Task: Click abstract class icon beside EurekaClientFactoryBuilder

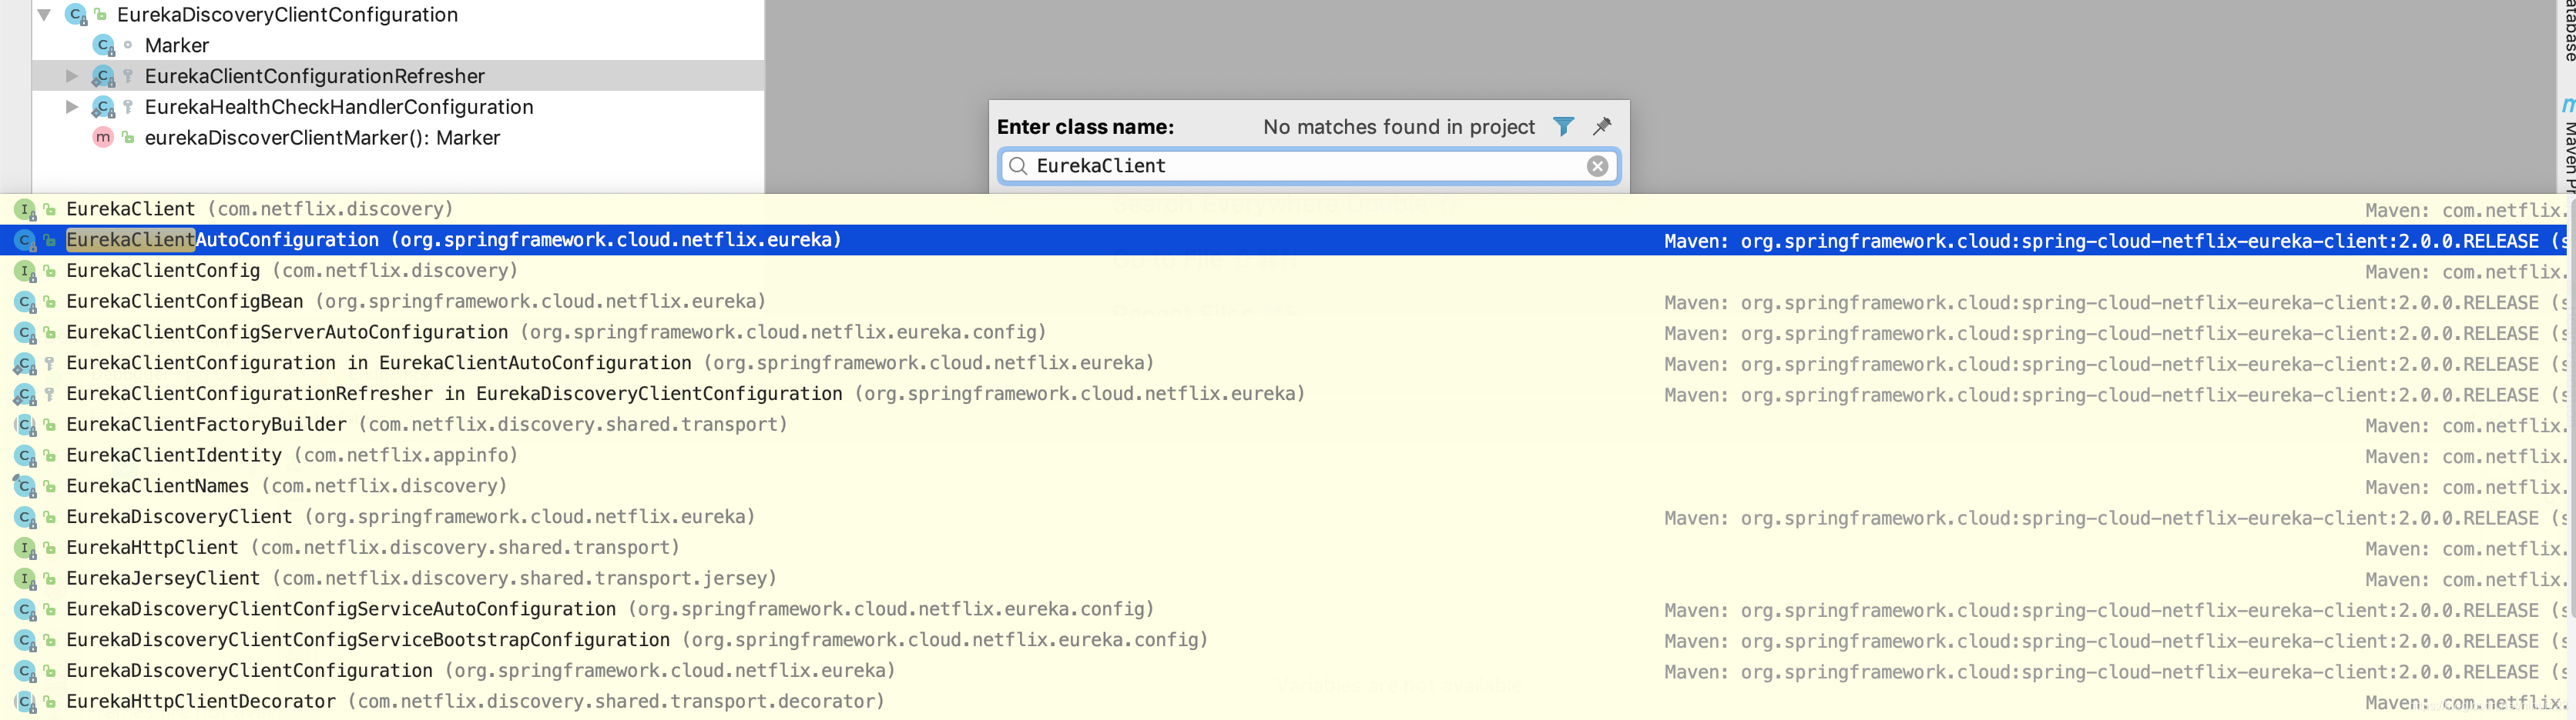Action: (25, 425)
